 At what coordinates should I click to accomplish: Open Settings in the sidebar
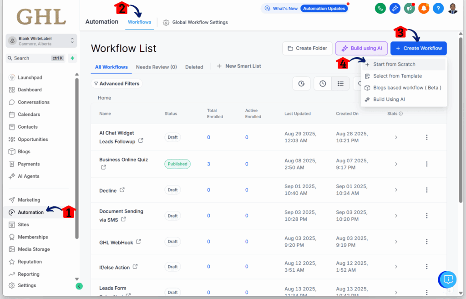(27, 286)
